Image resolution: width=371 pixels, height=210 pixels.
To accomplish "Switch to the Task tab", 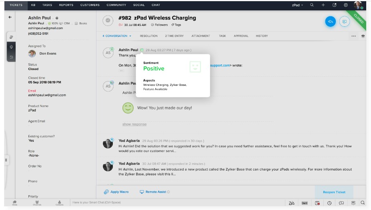I will 222,36.
